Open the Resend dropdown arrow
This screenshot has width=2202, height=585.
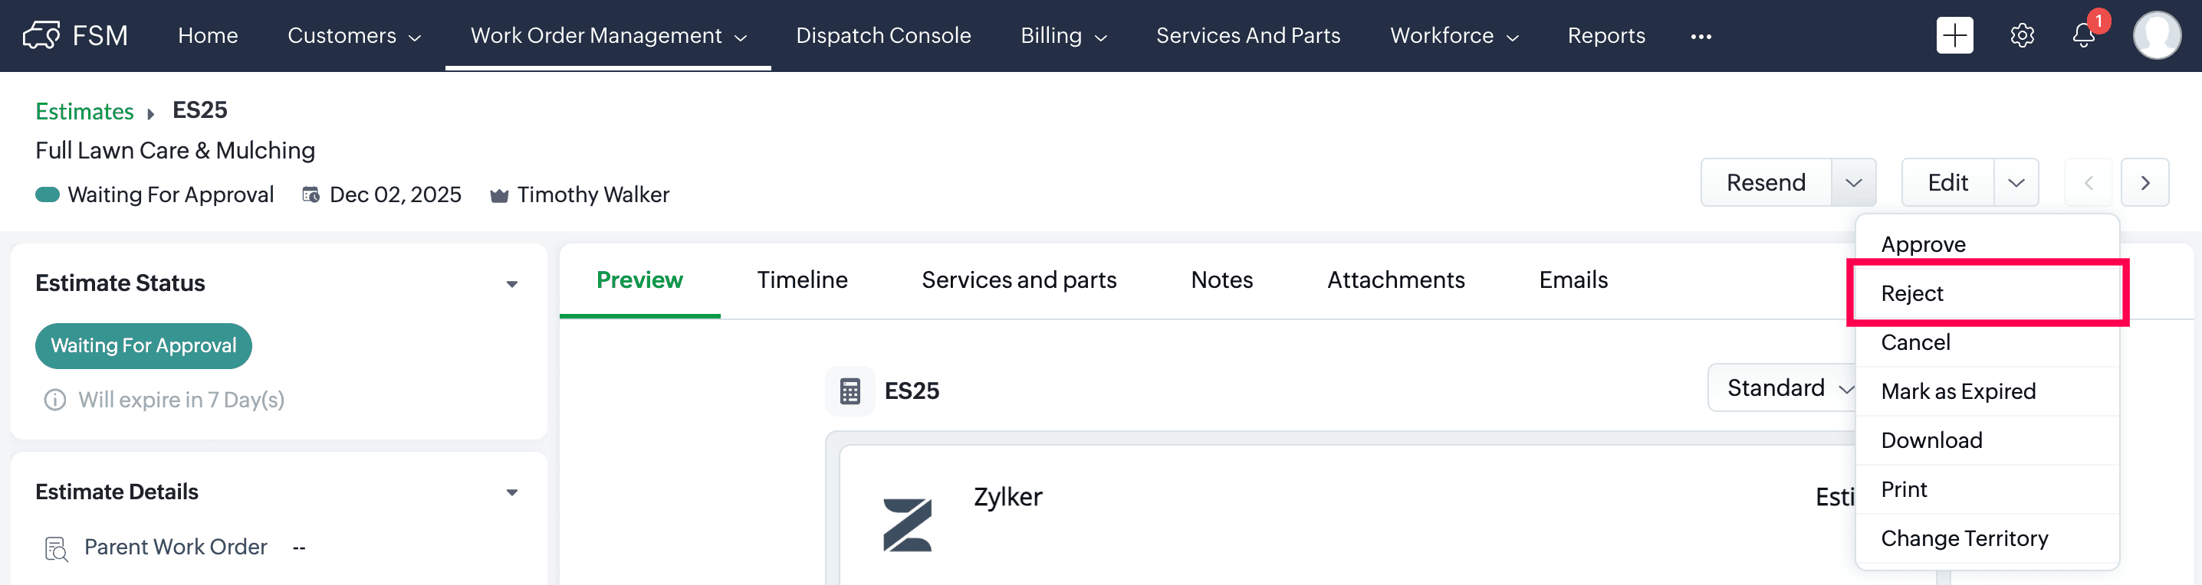point(1852,183)
